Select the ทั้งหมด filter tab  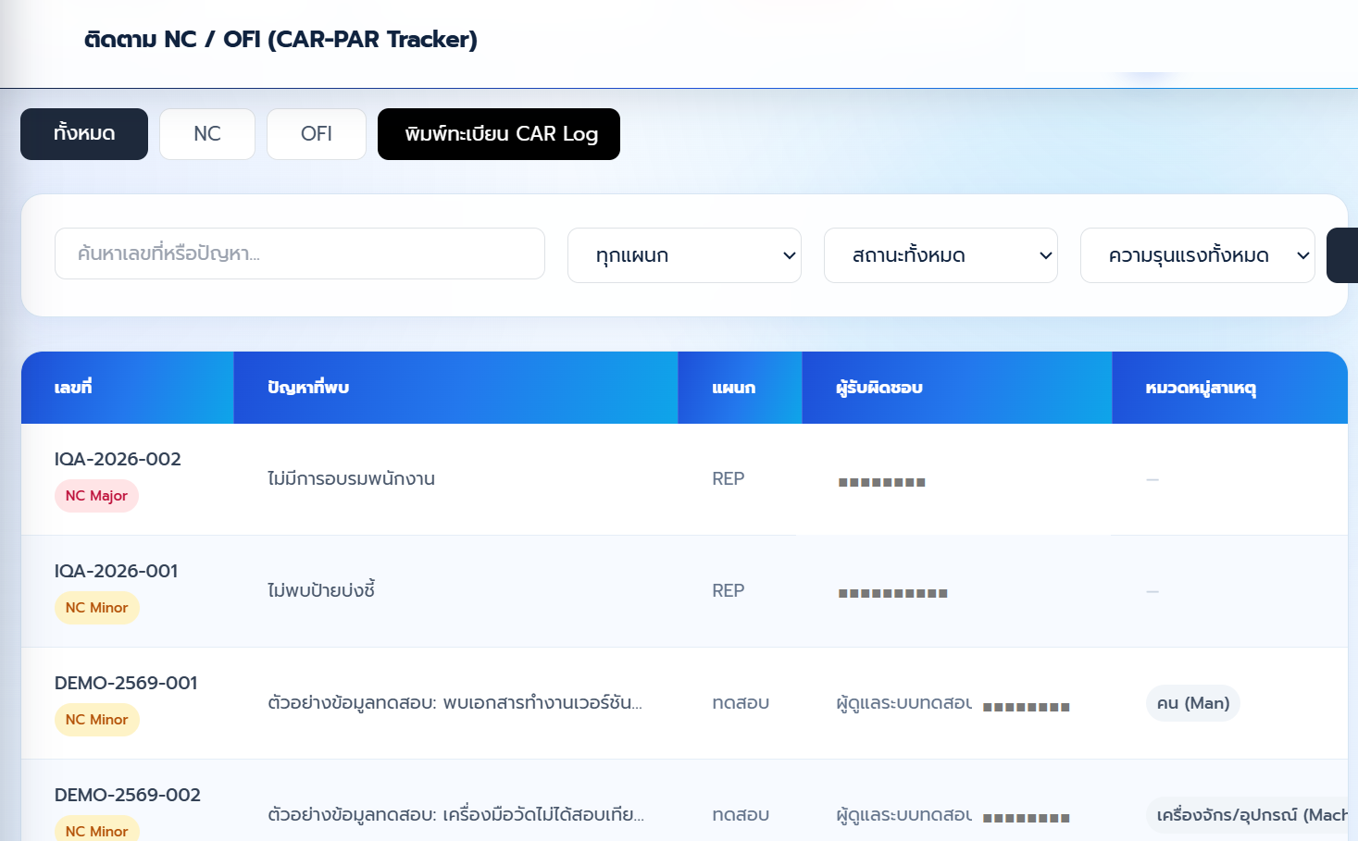[x=84, y=134]
